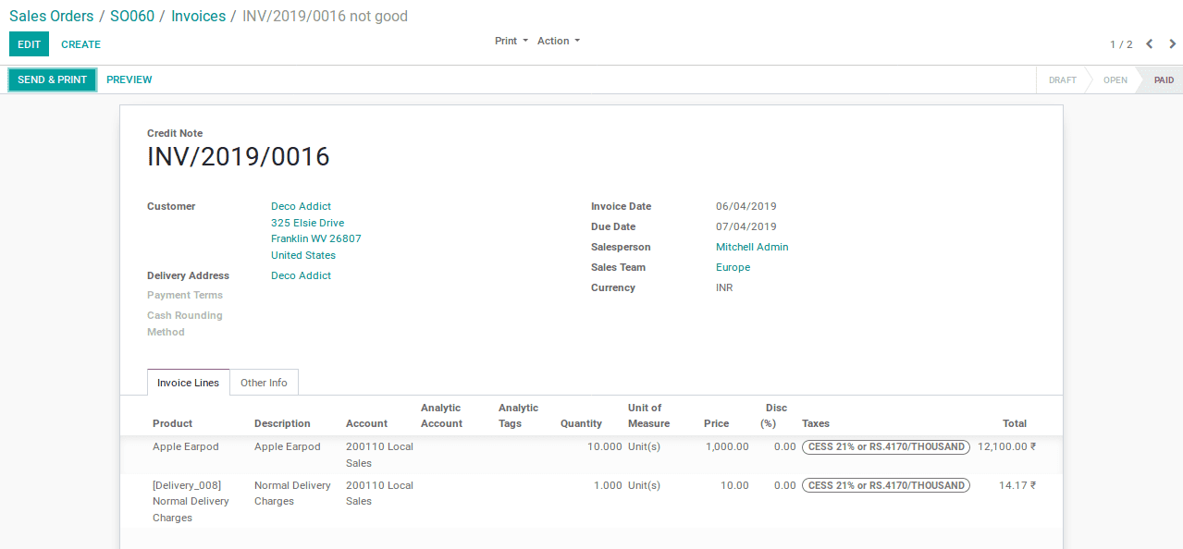1183x549 pixels.
Task: Select the Paid status stage
Action: (x=1164, y=79)
